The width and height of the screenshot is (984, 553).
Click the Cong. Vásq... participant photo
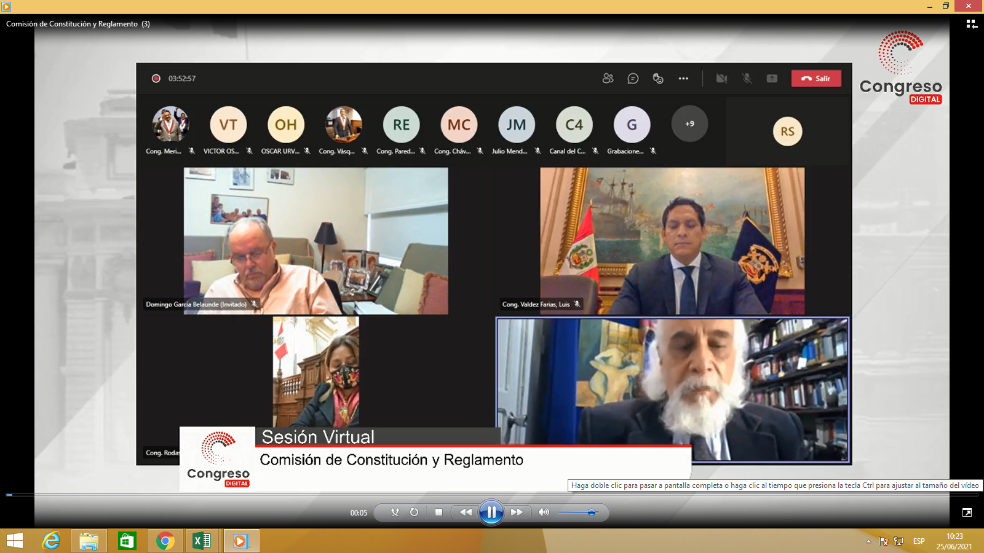coord(344,125)
